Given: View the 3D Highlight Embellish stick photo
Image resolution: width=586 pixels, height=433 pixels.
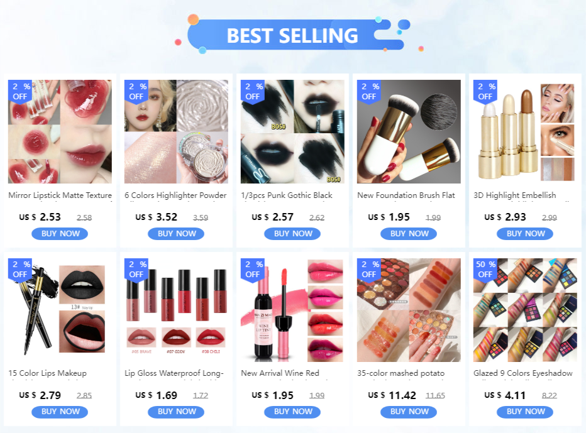Looking at the screenshot, I should coord(525,131).
